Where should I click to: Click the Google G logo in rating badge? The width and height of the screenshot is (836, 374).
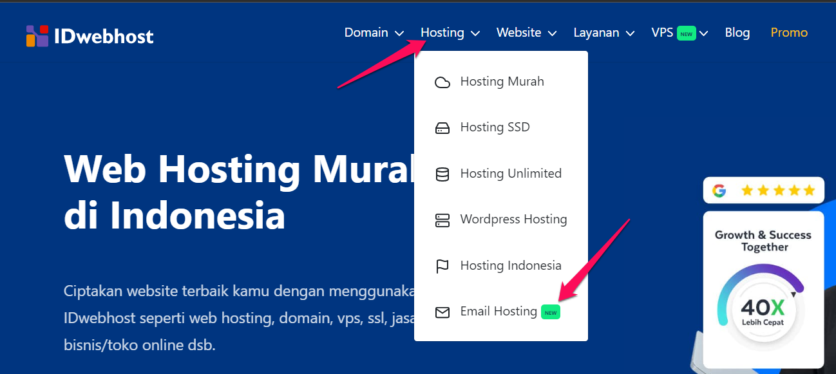[719, 191]
